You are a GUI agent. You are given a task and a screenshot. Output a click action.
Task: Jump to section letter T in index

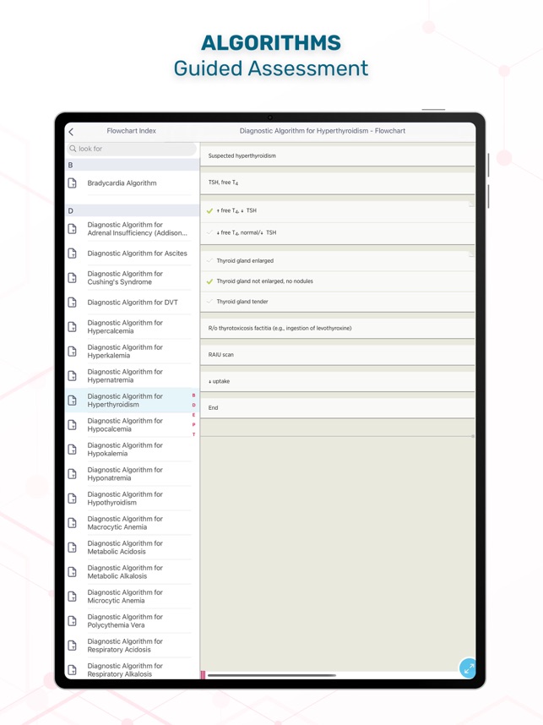[193, 434]
